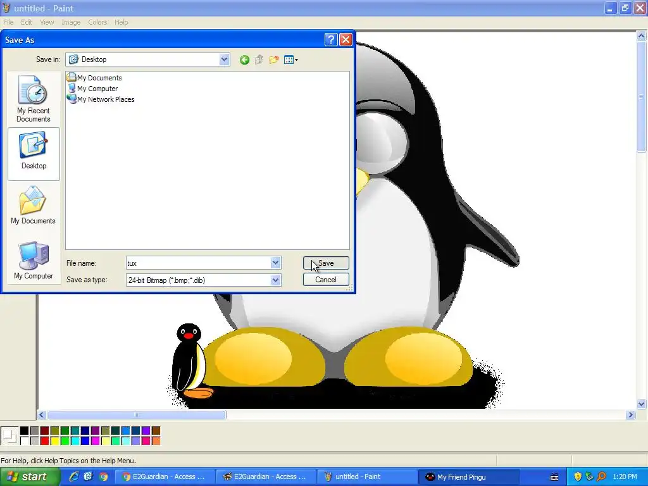This screenshot has width=648, height=486.
Task: Pick the orange color swatch
Action: coord(156,441)
